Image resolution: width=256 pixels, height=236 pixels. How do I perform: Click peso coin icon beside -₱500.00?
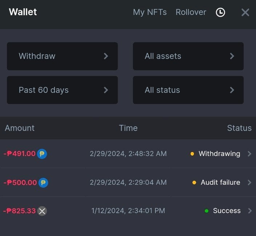pos(43,183)
